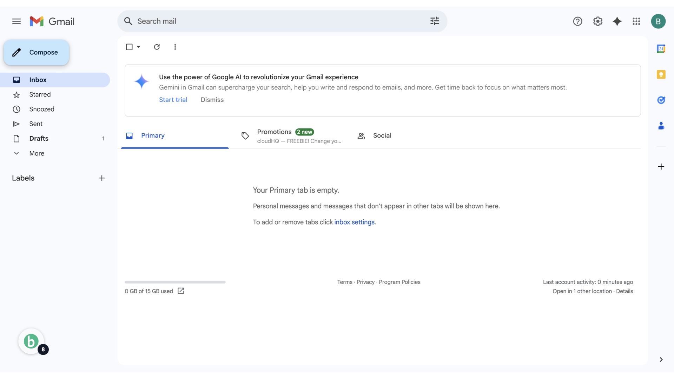
Task: View account activity Details
Action: click(625, 291)
